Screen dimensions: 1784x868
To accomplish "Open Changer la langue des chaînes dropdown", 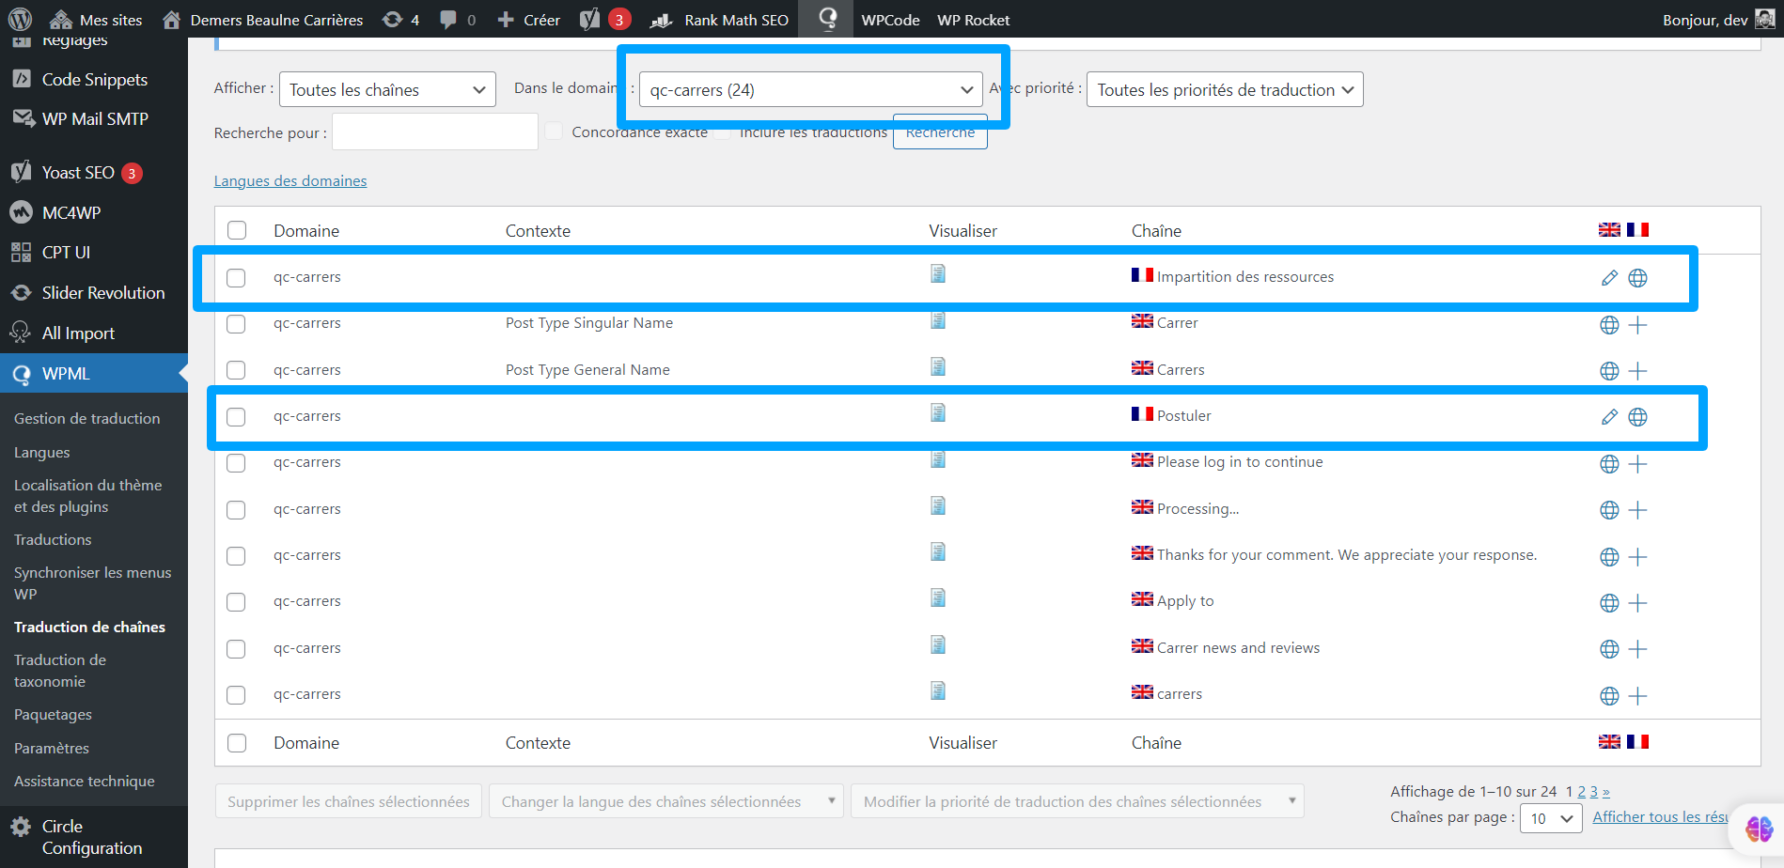I will (665, 801).
